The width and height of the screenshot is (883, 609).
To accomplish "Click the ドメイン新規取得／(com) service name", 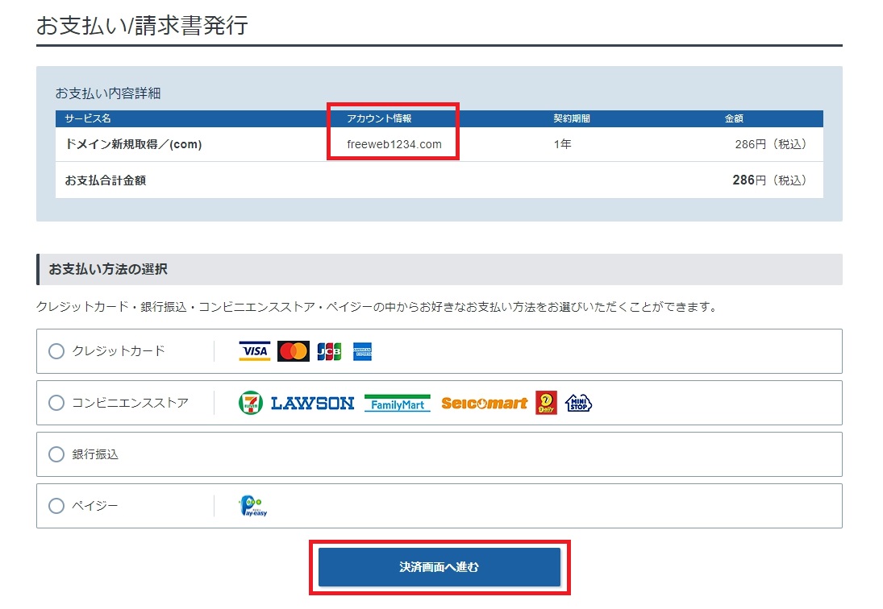I will (133, 144).
